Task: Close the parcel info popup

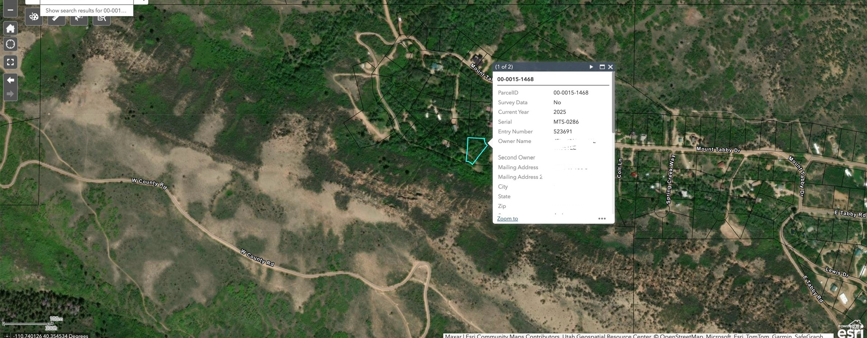Action: coord(610,67)
